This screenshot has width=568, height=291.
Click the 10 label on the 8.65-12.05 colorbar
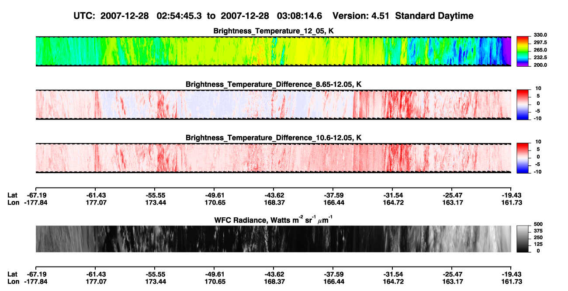click(x=538, y=88)
